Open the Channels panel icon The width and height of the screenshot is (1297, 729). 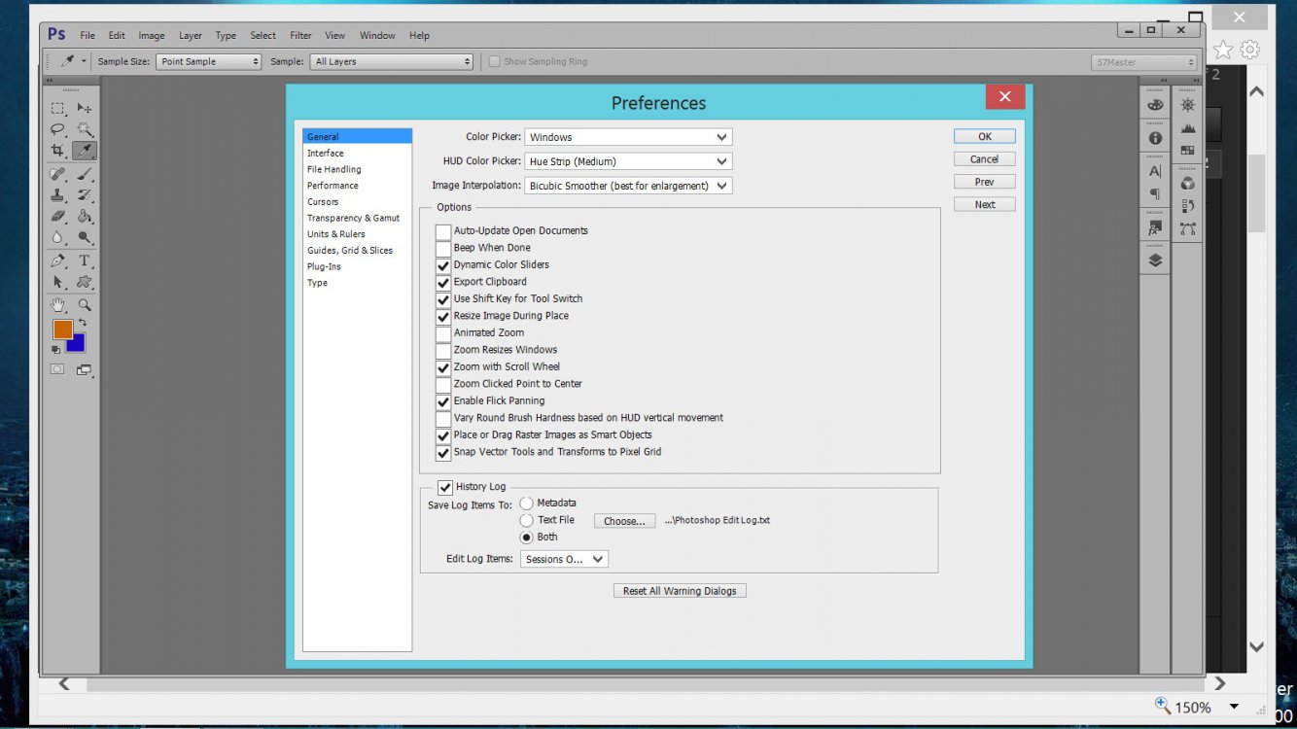pos(1187,184)
